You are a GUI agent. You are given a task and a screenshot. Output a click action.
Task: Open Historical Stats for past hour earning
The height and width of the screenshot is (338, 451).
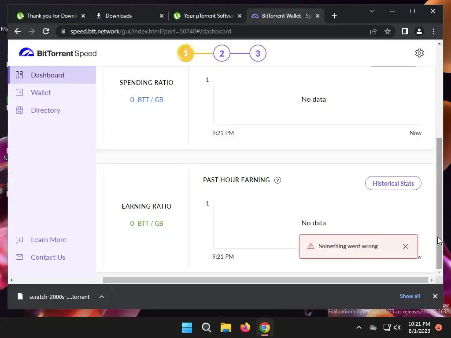(393, 184)
